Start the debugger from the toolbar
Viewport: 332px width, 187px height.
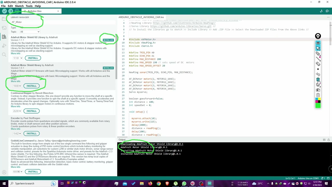click(17, 11)
